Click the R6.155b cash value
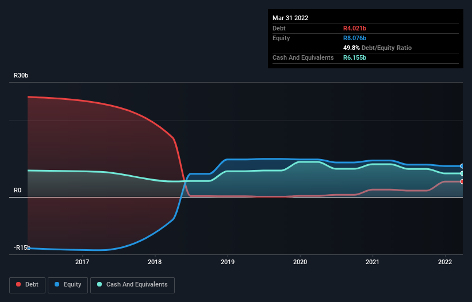Viewport: 472px width, 302px height. tap(355, 57)
